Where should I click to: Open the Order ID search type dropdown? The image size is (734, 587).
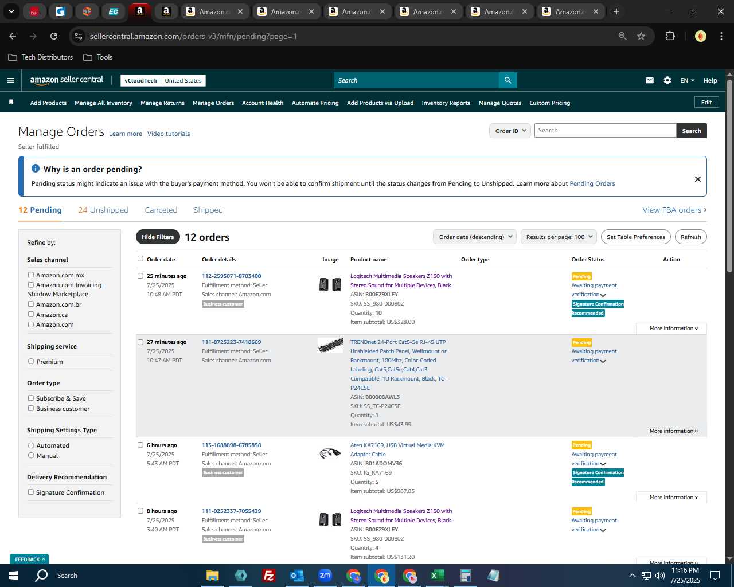point(510,131)
